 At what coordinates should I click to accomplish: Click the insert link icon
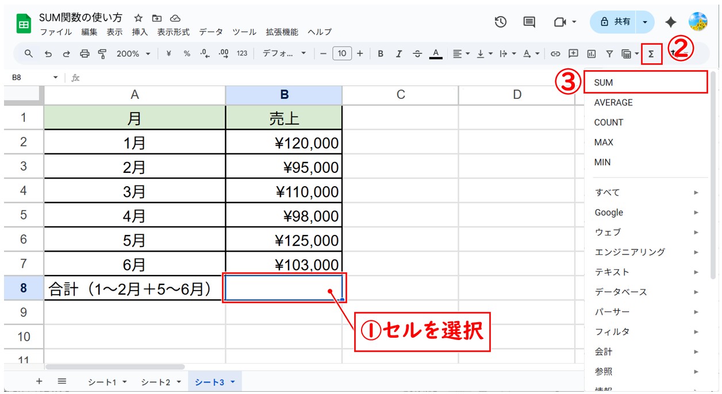[555, 53]
